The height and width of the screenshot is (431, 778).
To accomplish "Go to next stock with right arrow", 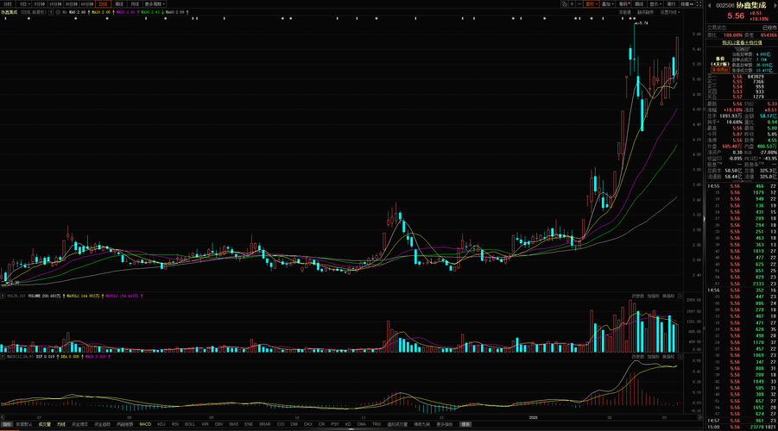I will 775,5.
